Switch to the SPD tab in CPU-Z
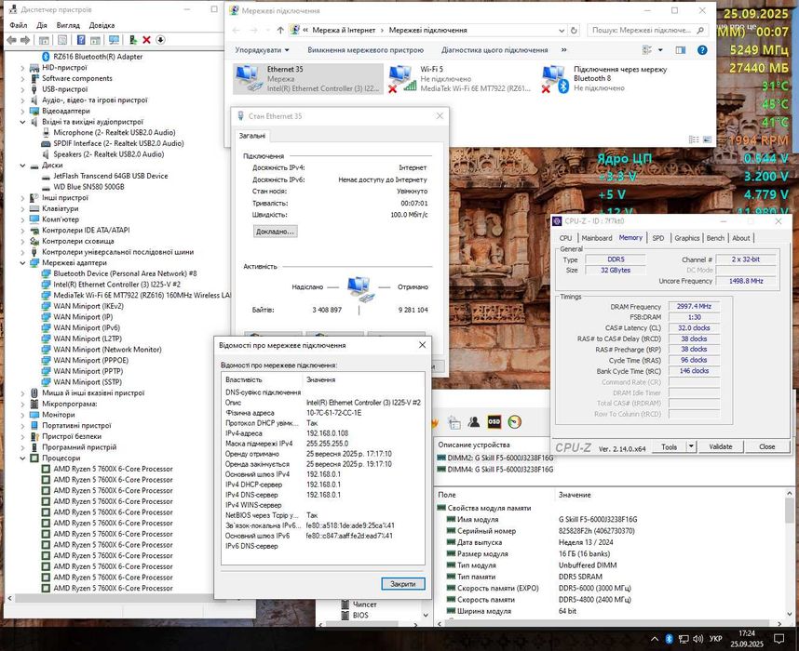 pyautogui.click(x=658, y=238)
